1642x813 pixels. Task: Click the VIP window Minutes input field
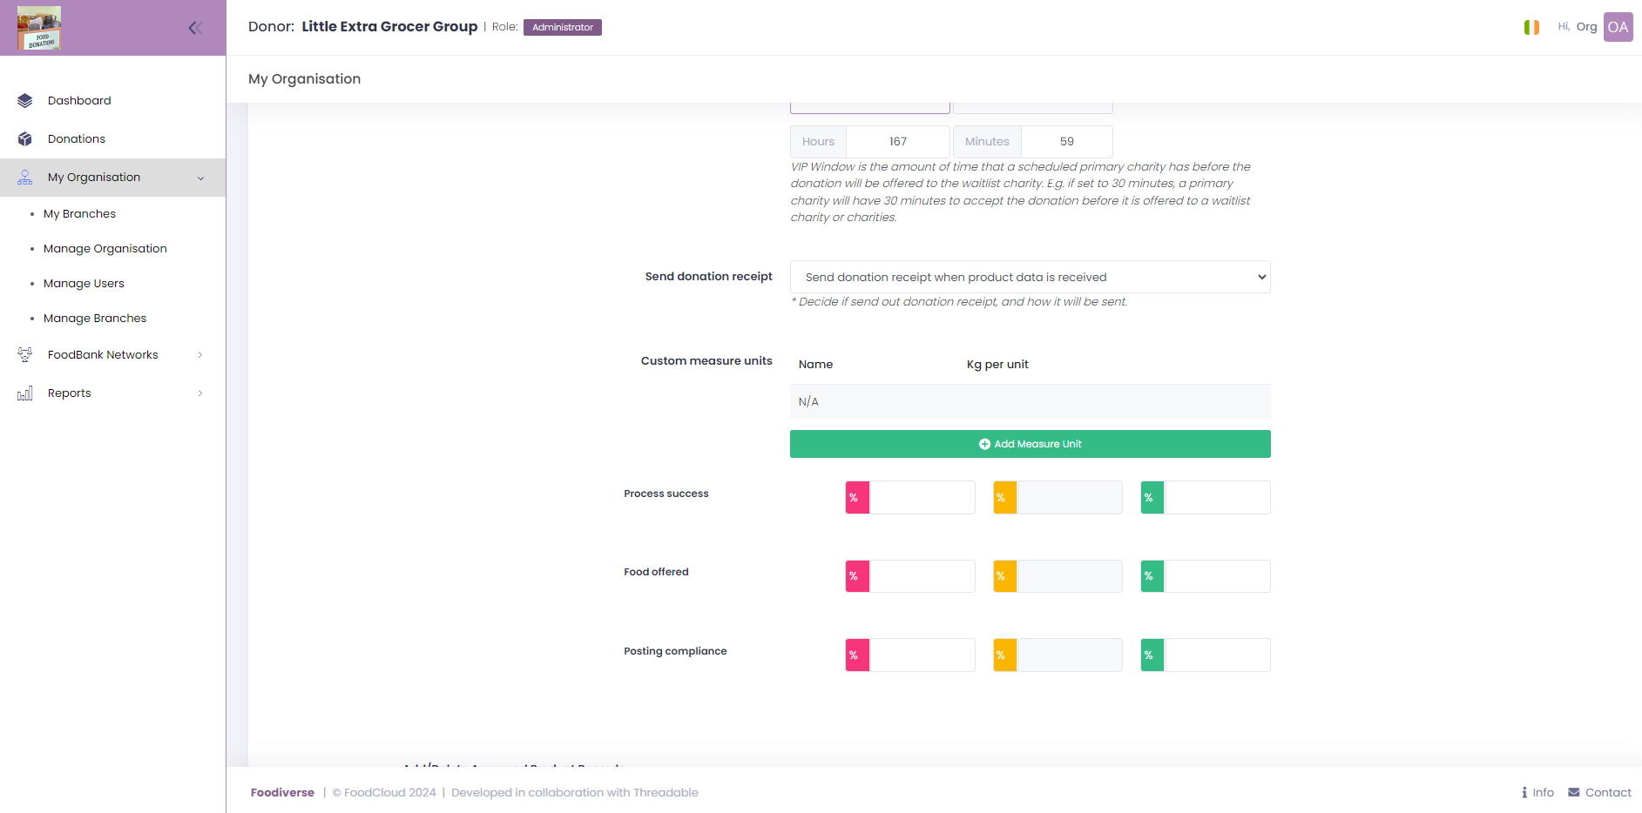click(x=1066, y=142)
